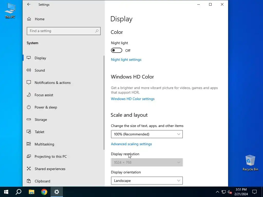Image resolution: width=263 pixels, height=197 pixels.
Task: Click the Display monitor icon in sidebar
Action: pyautogui.click(x=29, y=58)
